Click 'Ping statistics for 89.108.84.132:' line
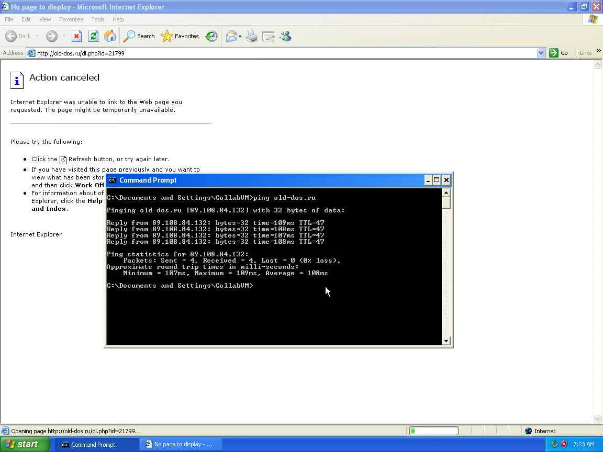Screen dimensions: 603x452 point(177,254)
